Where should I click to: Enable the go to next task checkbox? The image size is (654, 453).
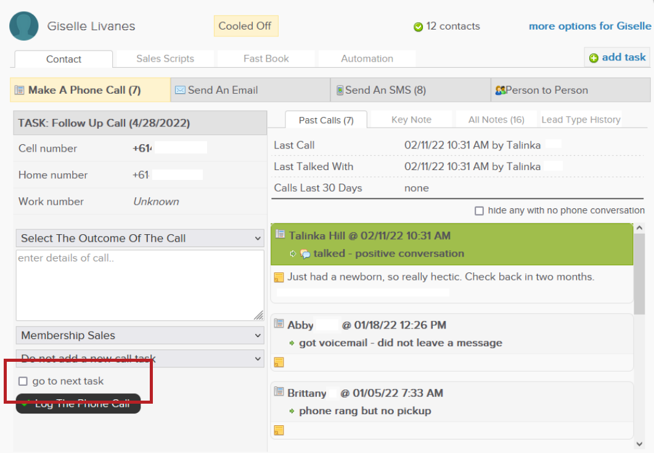[23, 381]
